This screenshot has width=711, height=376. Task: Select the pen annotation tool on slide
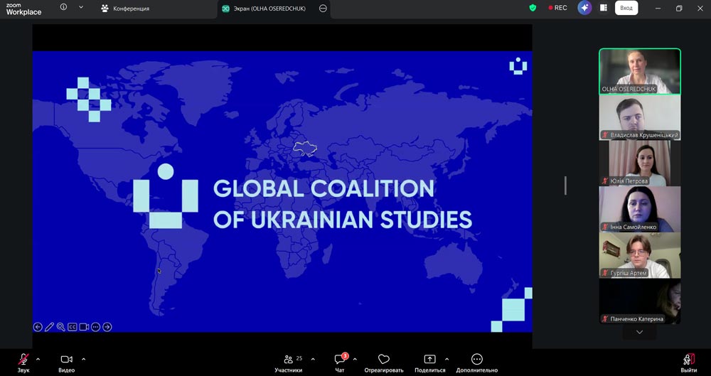tap(49, 327)
